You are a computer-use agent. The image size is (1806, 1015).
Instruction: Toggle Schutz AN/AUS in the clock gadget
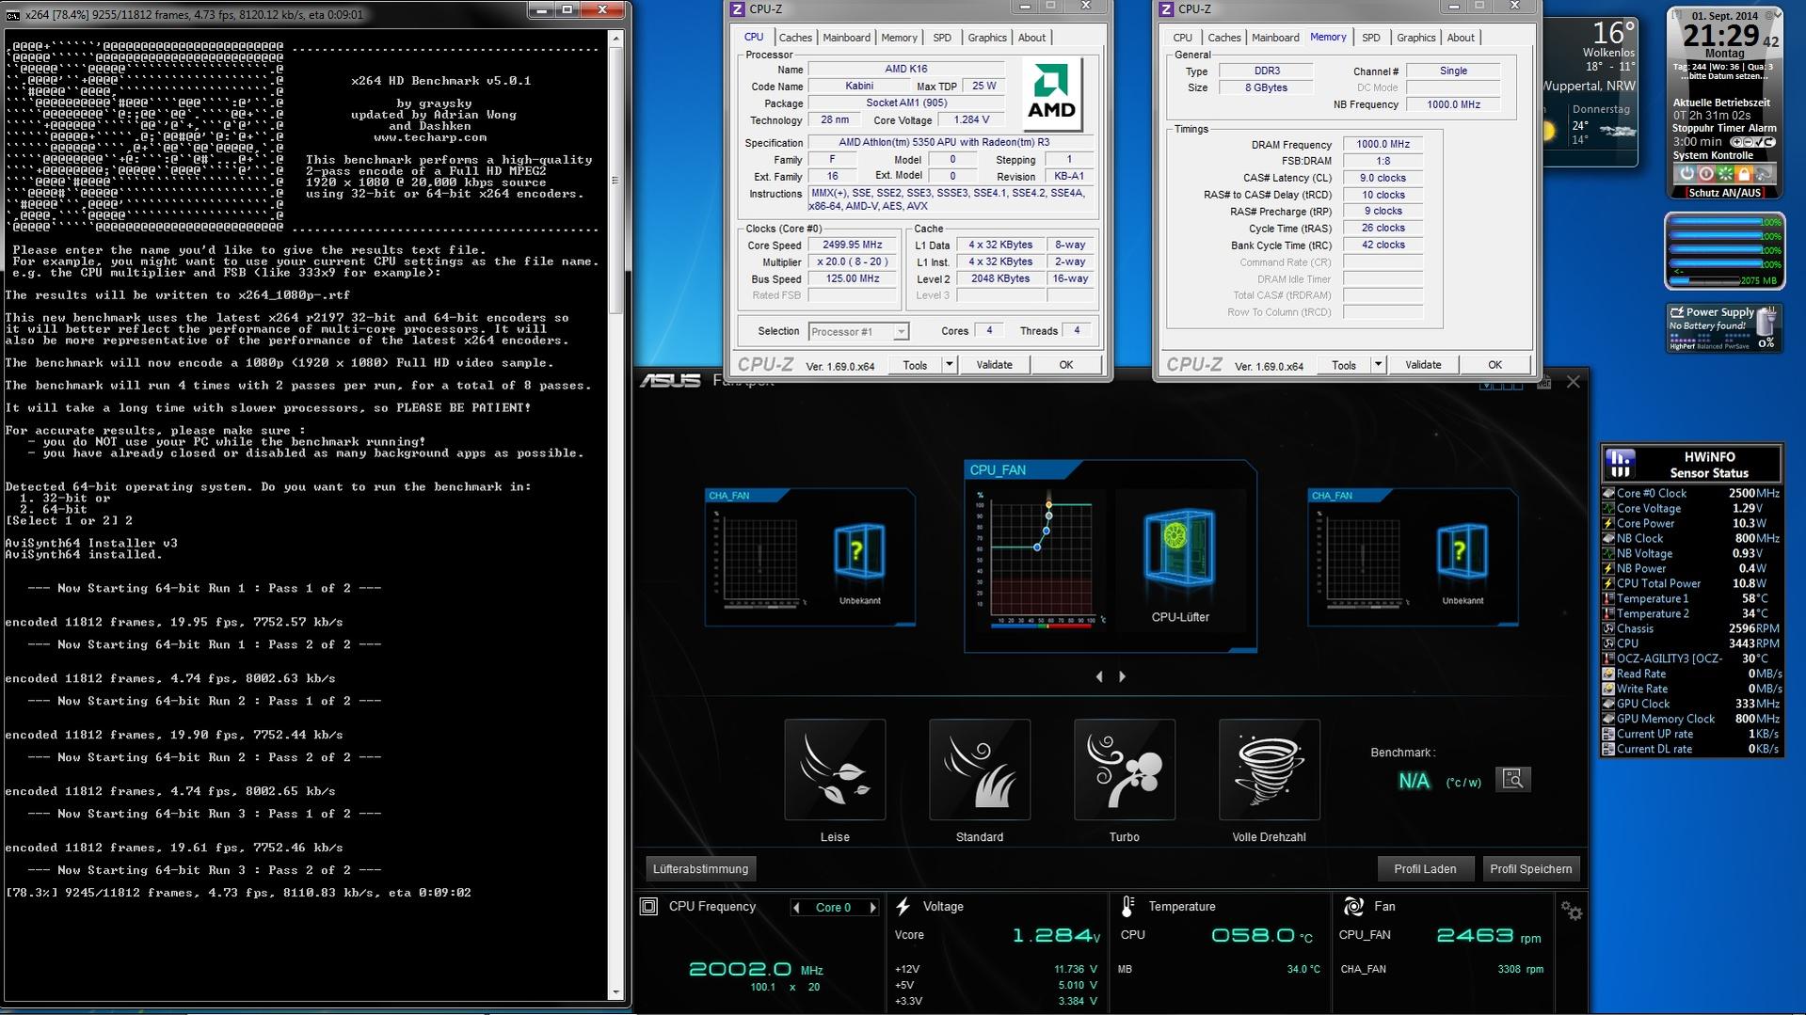pos(1724,193)
